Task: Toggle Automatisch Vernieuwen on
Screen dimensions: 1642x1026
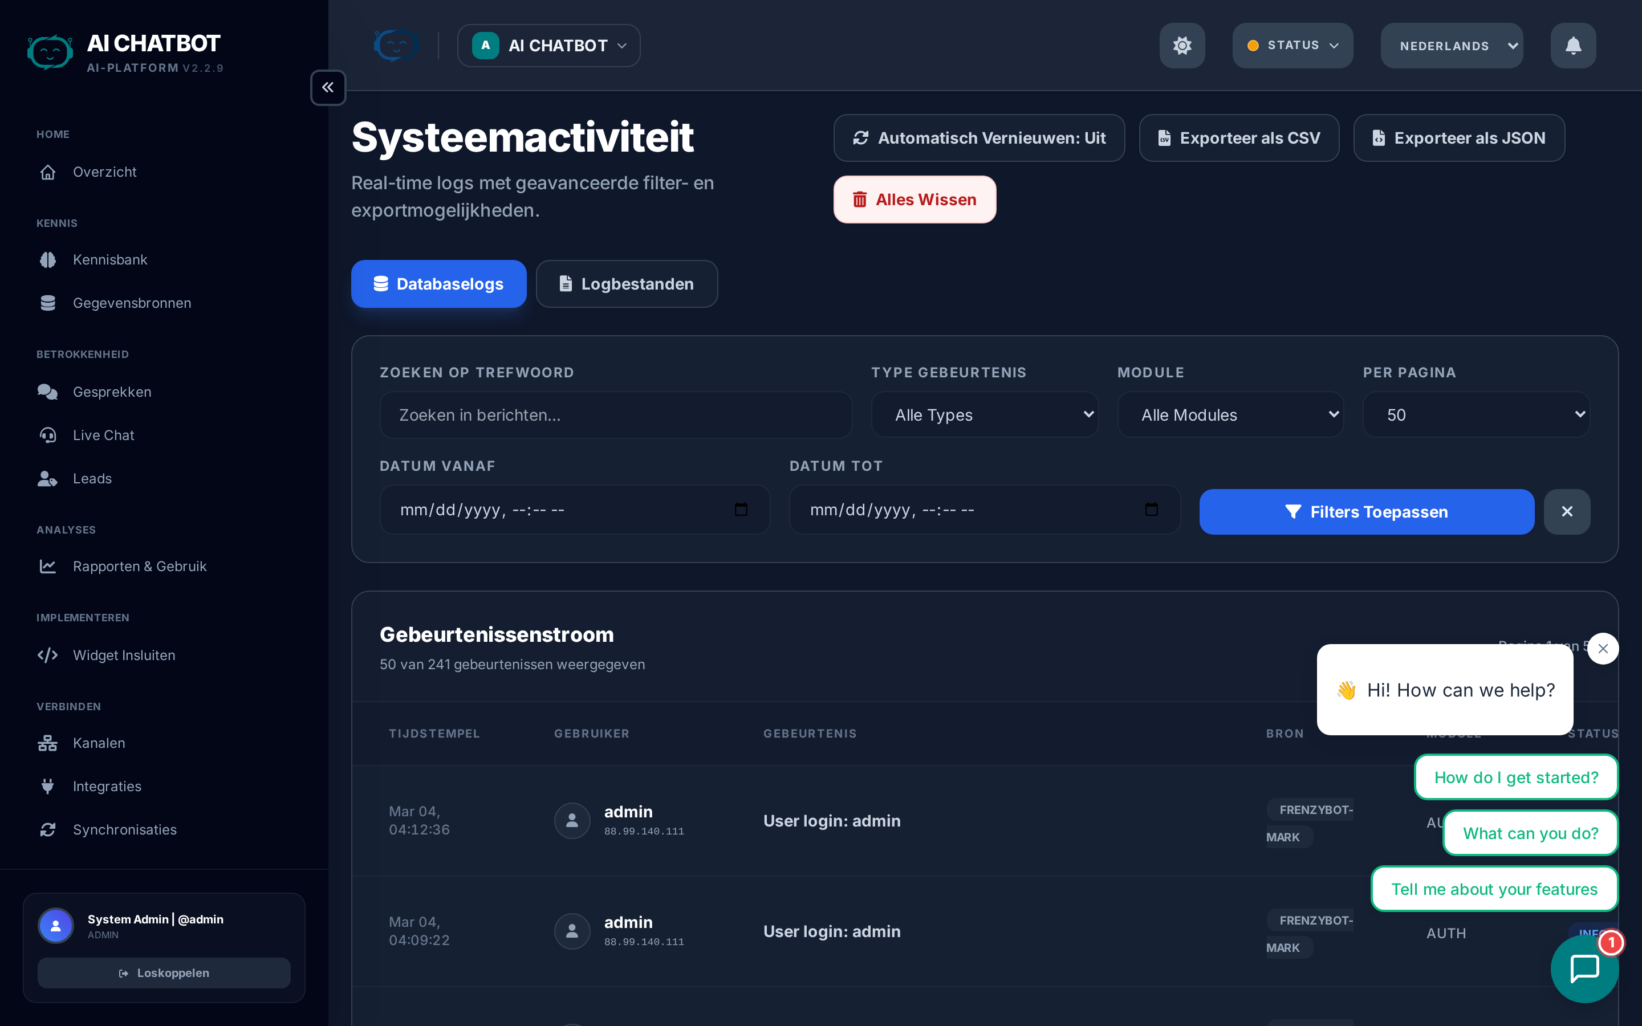Action: 978,138
